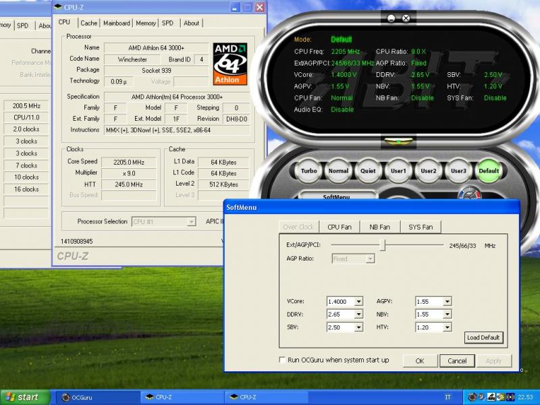This screenshot has width=540, height=405.
Task: Click the processor Name field AMD Athlon 64 3000+
Action: [x=157, y=48]
